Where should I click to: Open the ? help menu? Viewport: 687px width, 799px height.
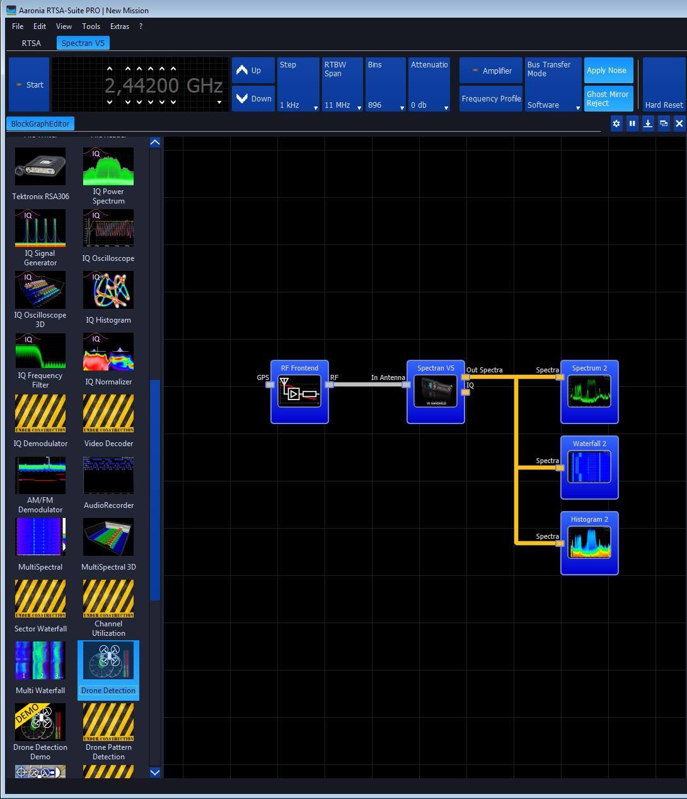141,26
